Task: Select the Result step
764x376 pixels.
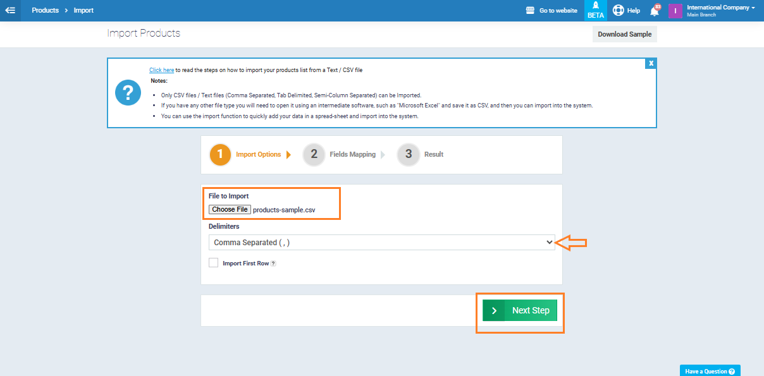Action: point(433,154)
